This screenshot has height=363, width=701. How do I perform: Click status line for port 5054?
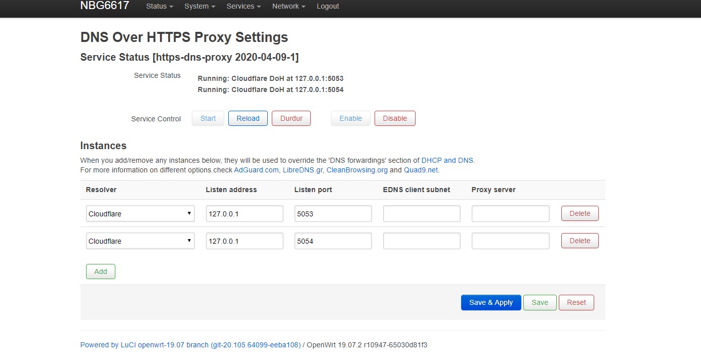click(271, 89)
